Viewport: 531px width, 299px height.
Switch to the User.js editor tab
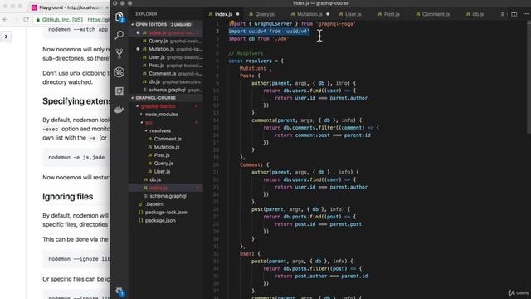[x=353, y=14]
